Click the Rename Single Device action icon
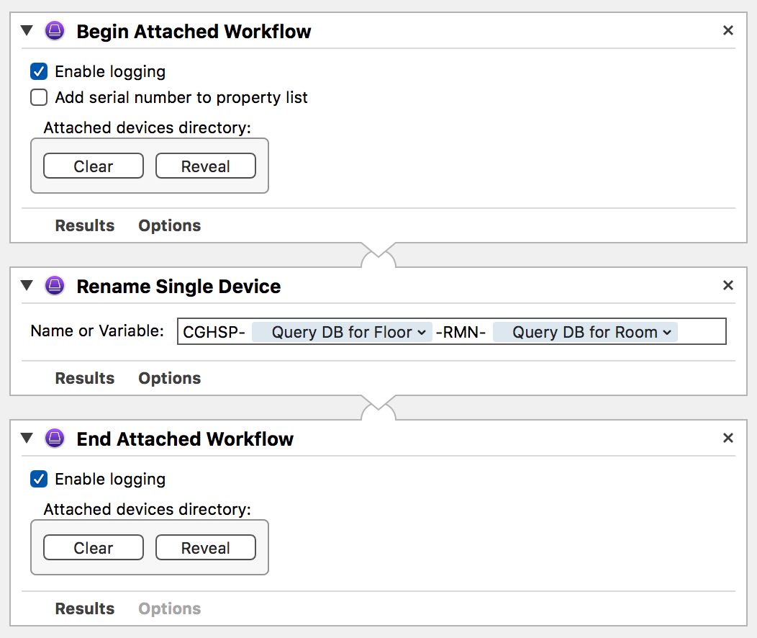This screenshot has width=757, height=638. point(55,286)
